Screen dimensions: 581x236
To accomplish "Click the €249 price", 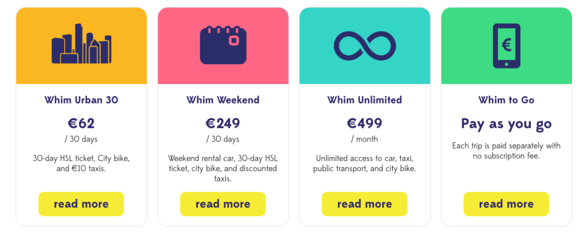I will (x=223, y=123).
